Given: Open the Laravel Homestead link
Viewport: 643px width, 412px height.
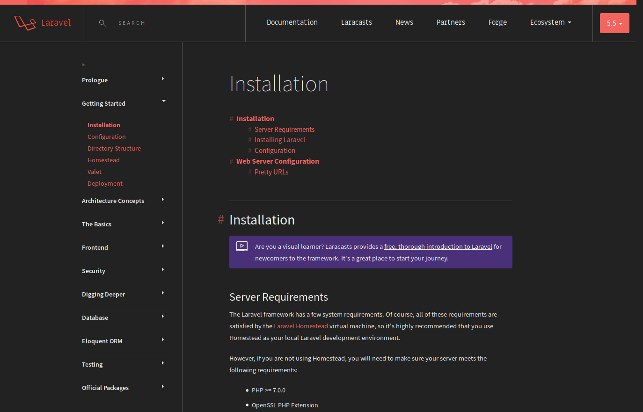Looking at the screenshot, I should point(301,325).
